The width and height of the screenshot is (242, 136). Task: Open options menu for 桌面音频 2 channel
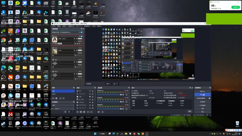pos(126,108)
